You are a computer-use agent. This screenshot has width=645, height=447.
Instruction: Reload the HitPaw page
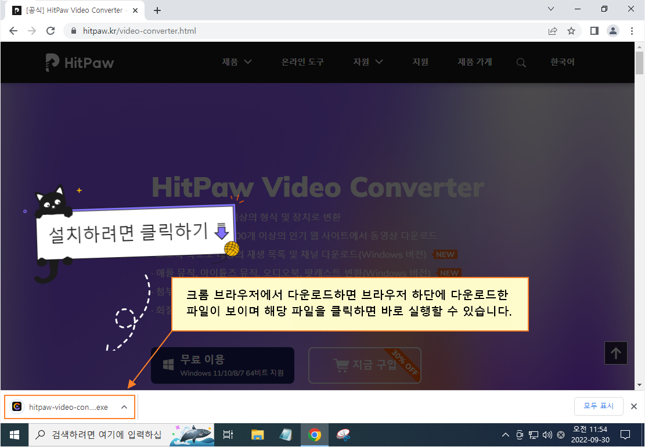pyautogui.click(x=51, y=31)
